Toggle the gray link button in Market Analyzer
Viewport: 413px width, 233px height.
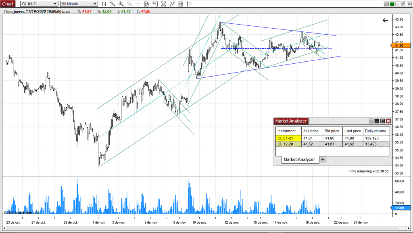point(371,121)
